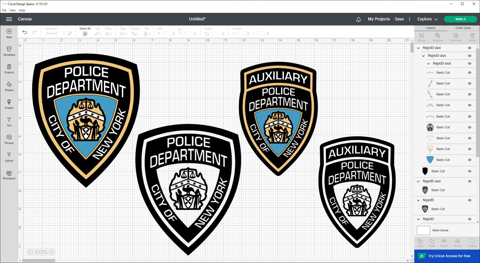Collapse the Nypd5 group
The width and height of the screenshot is (480, 263).
pos(418,200)
